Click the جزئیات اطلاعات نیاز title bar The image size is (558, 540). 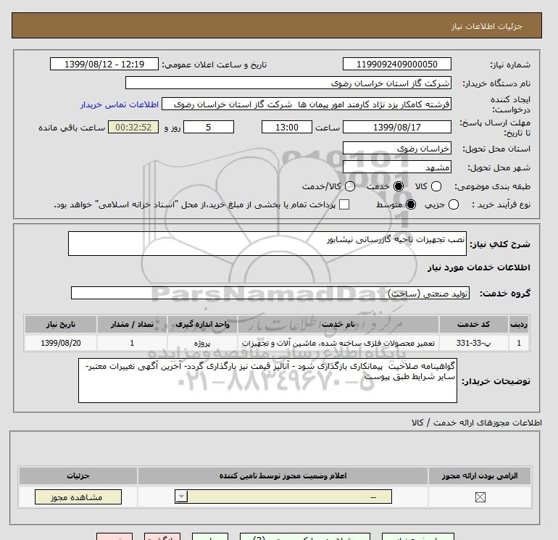point(277,26)
